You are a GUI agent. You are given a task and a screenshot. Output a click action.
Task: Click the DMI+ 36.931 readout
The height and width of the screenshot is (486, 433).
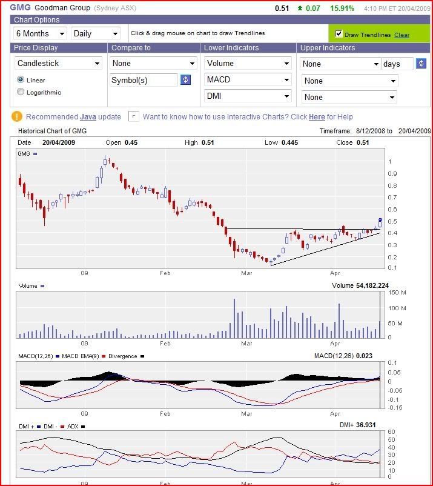click(357, 425)
